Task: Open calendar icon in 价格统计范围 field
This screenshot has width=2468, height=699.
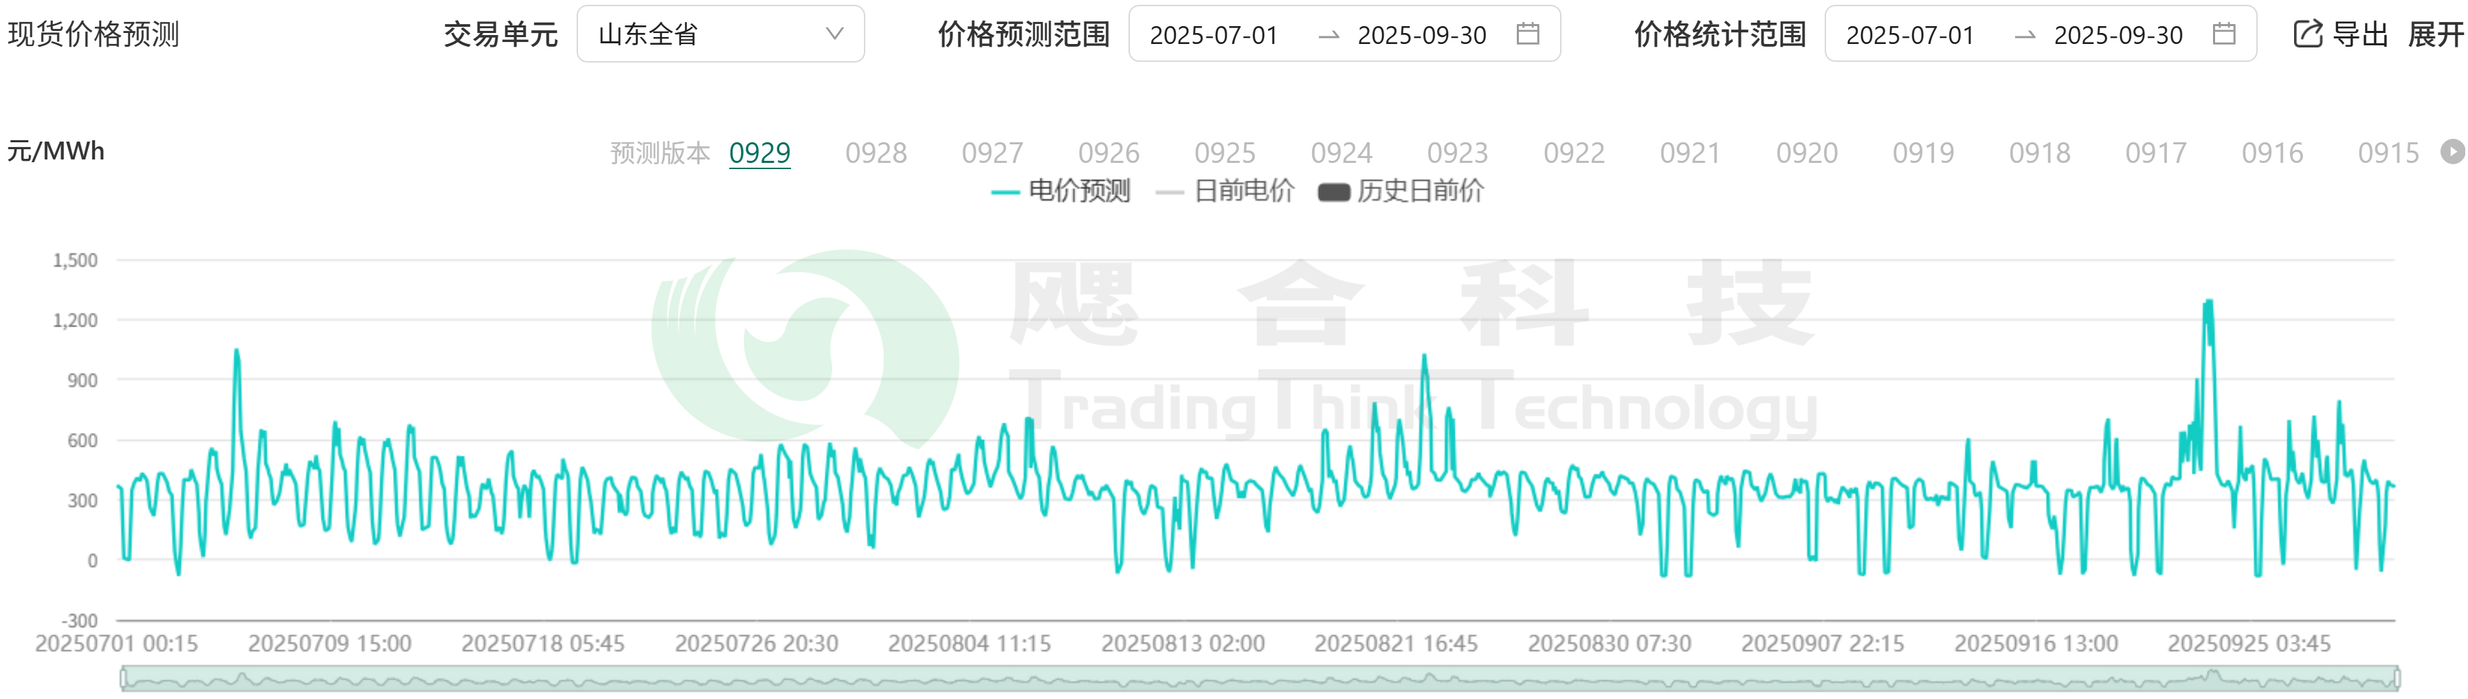Action: 2224,34
